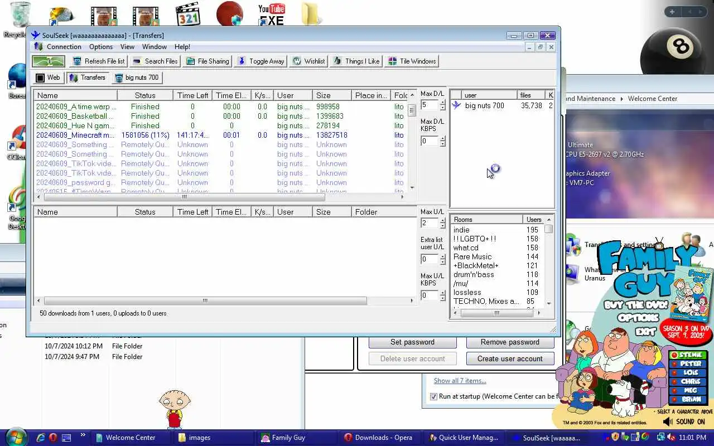Open the Wishlist toolbar item
Image resolution: width=714 pixels, height=446 pixels.
point(308,61)
